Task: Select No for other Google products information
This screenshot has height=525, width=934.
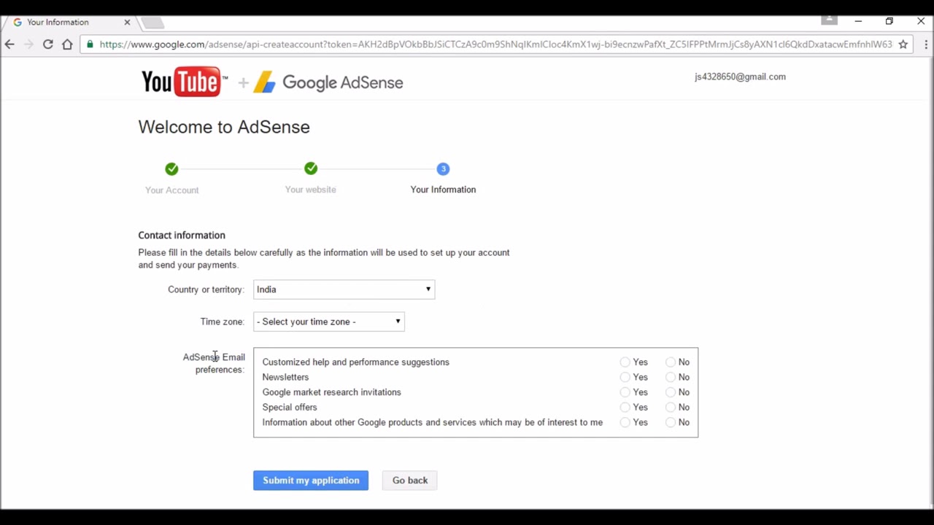Action: pos(671,422)
